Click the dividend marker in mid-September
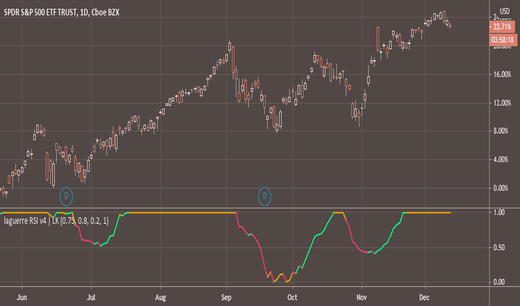Screen dimensions: 520x306 [264, 196]
